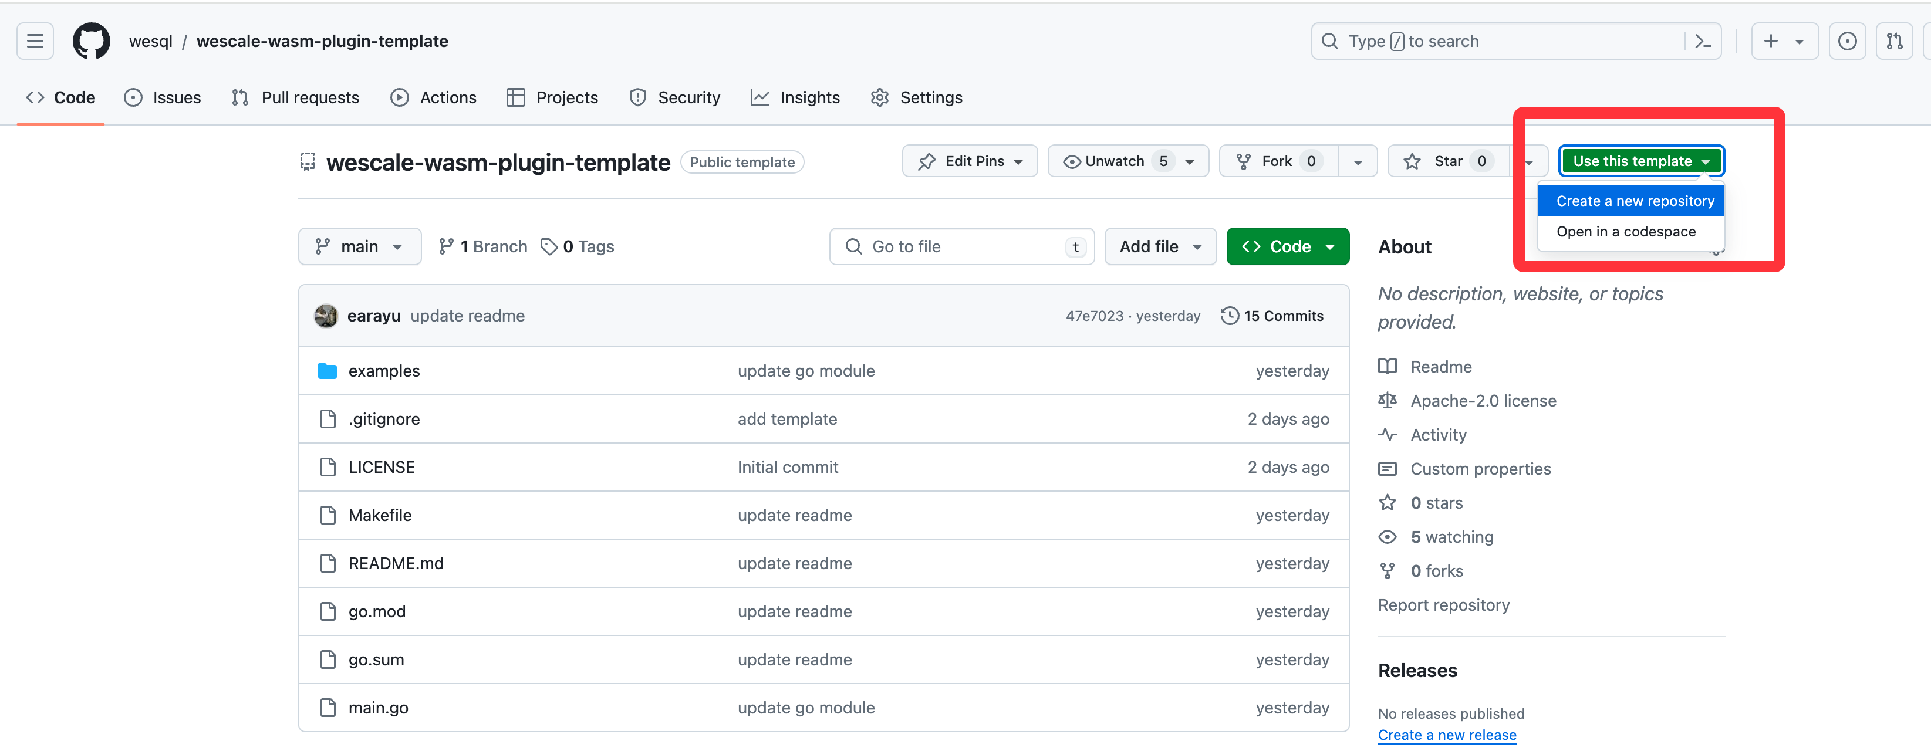Screen dimensions: 1931x751
Task: Open the dropdown arrow next to Fork
Action: pos(1358,162)
